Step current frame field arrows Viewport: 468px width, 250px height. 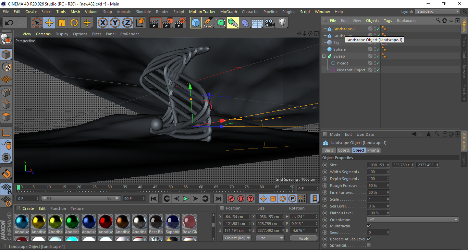click(37, 198)
